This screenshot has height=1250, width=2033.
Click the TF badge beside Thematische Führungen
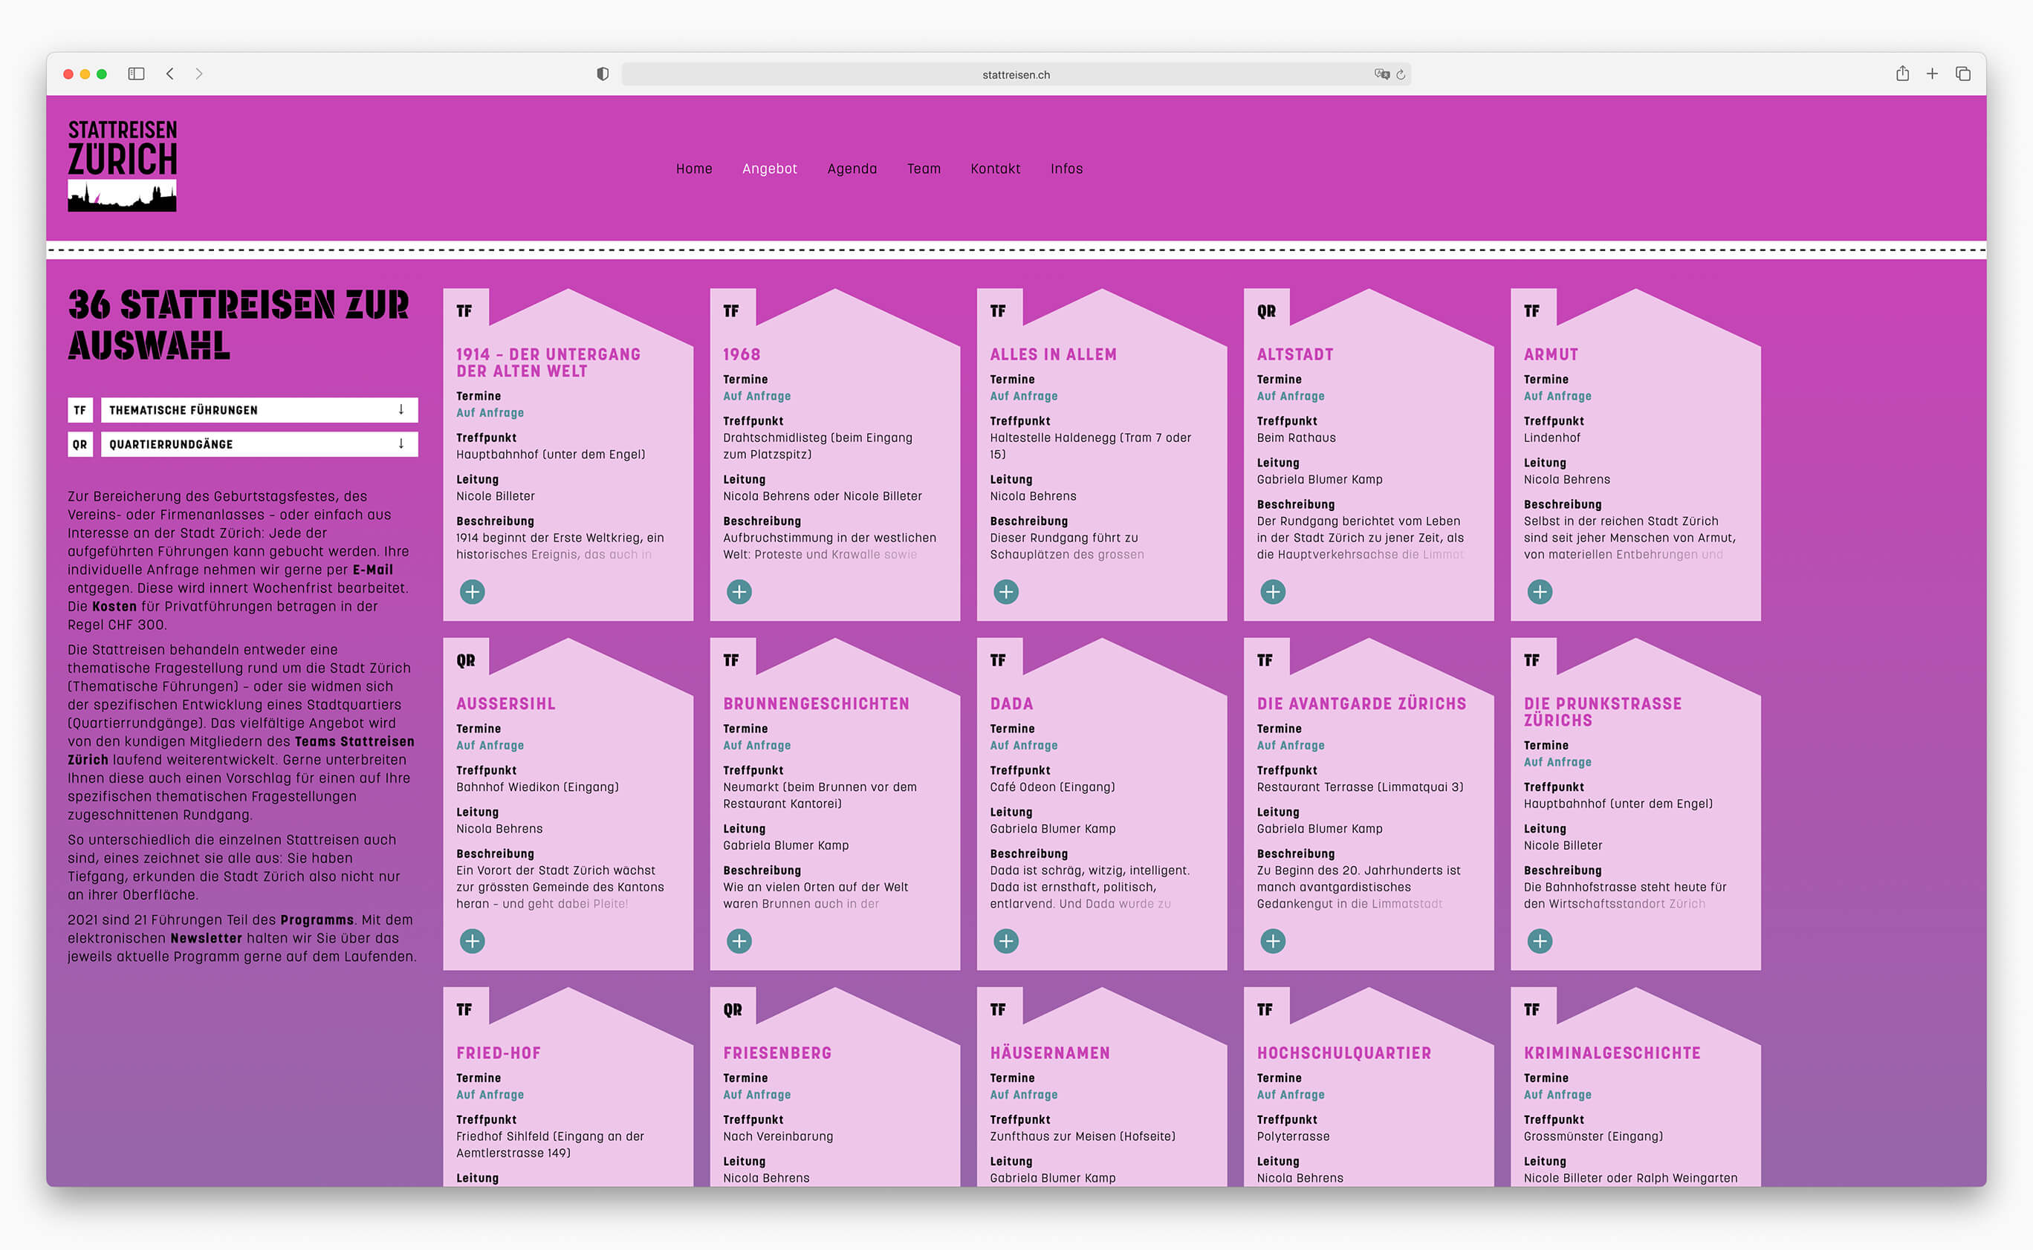click(x=80, y=410)
